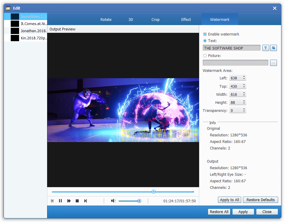Increase the Left value with its stepper

point(244,77)
